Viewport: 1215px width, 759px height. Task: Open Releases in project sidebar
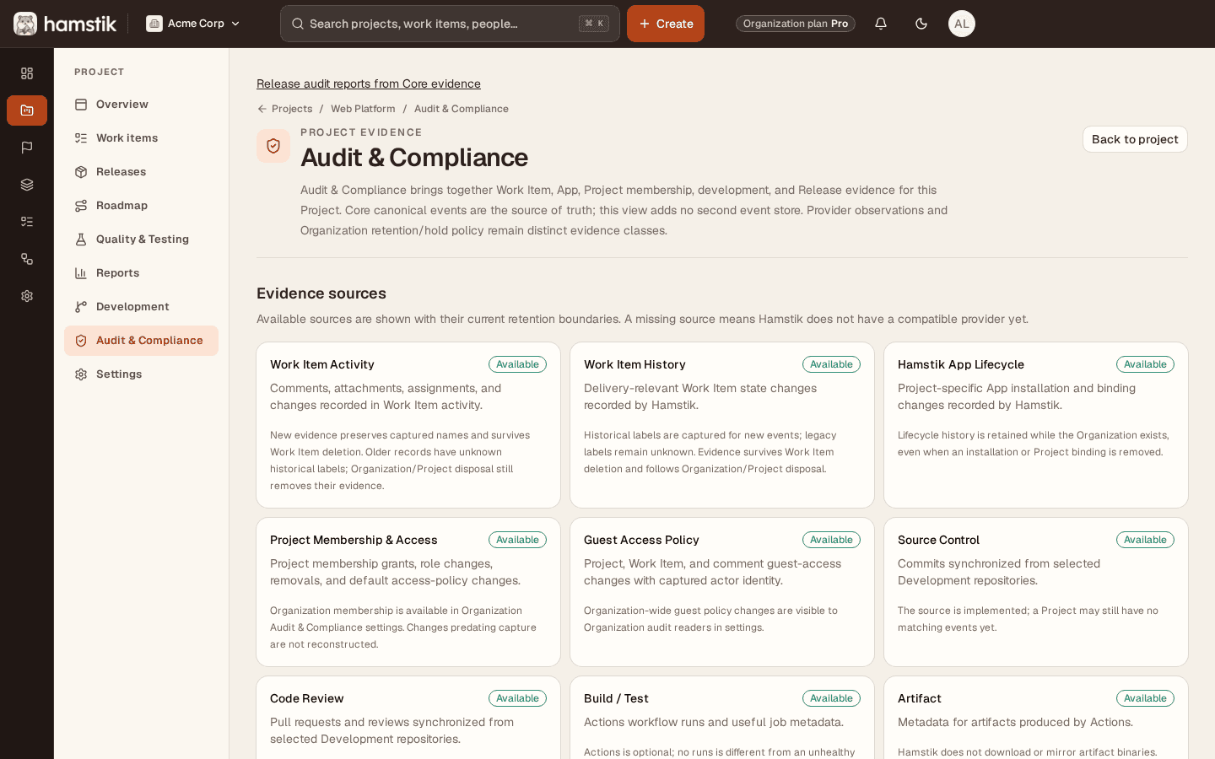pos(141,172)
